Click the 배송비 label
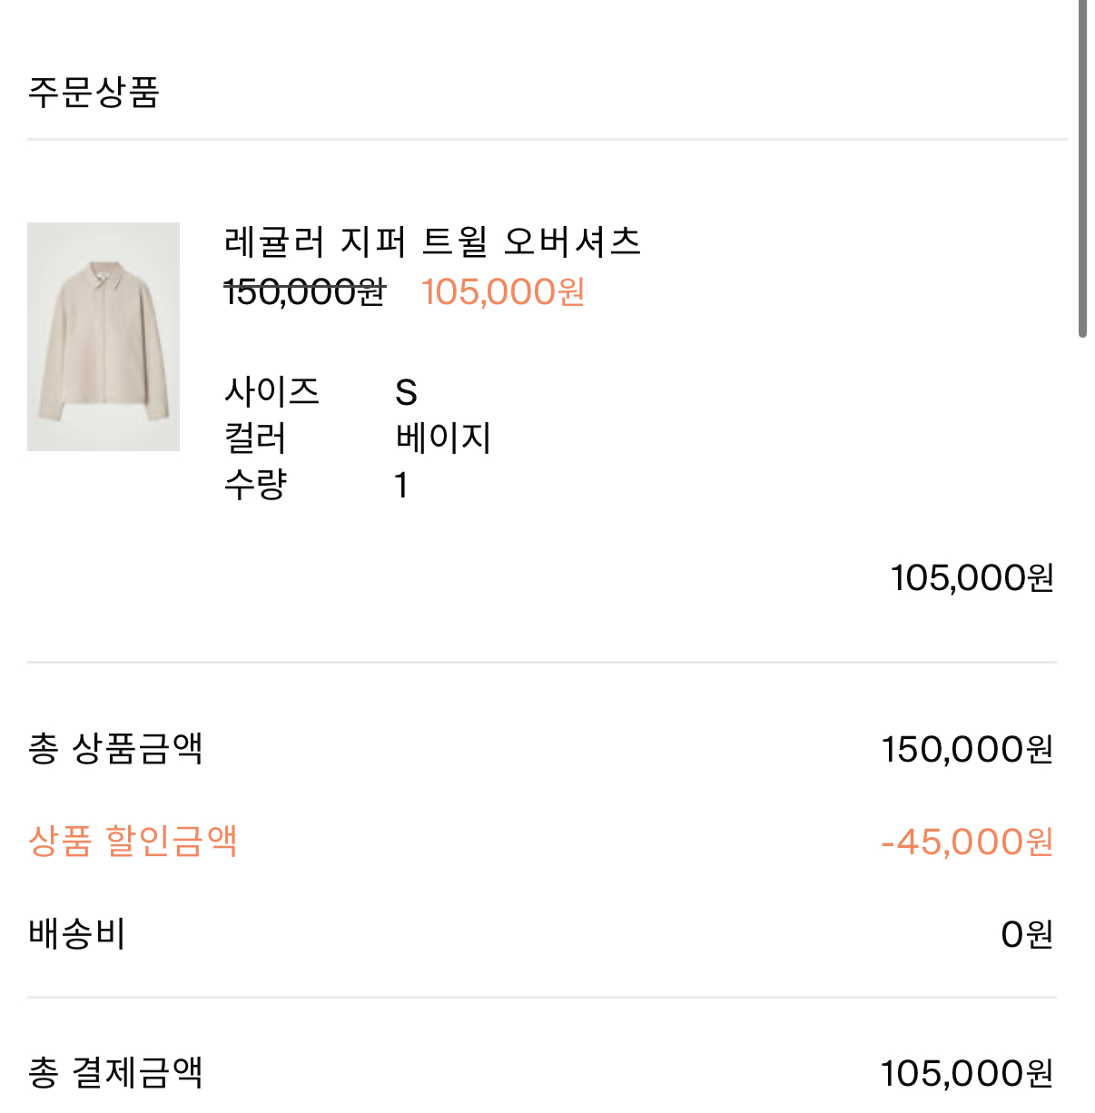 [77, 934]
